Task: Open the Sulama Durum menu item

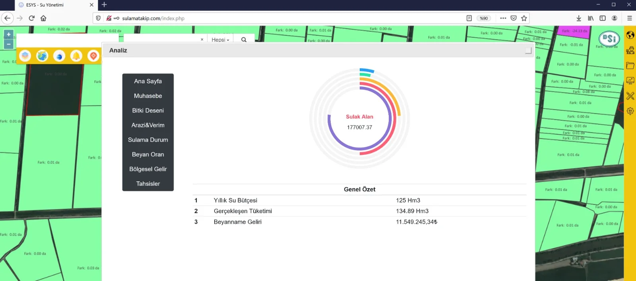Action: [x=148, y=140]
